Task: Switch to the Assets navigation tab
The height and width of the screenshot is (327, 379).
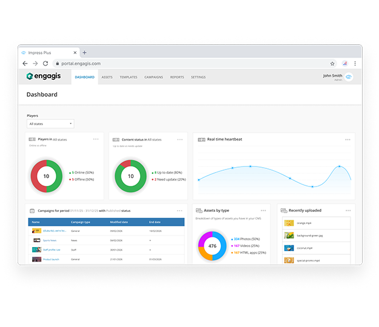Action: tap(107, 78)
